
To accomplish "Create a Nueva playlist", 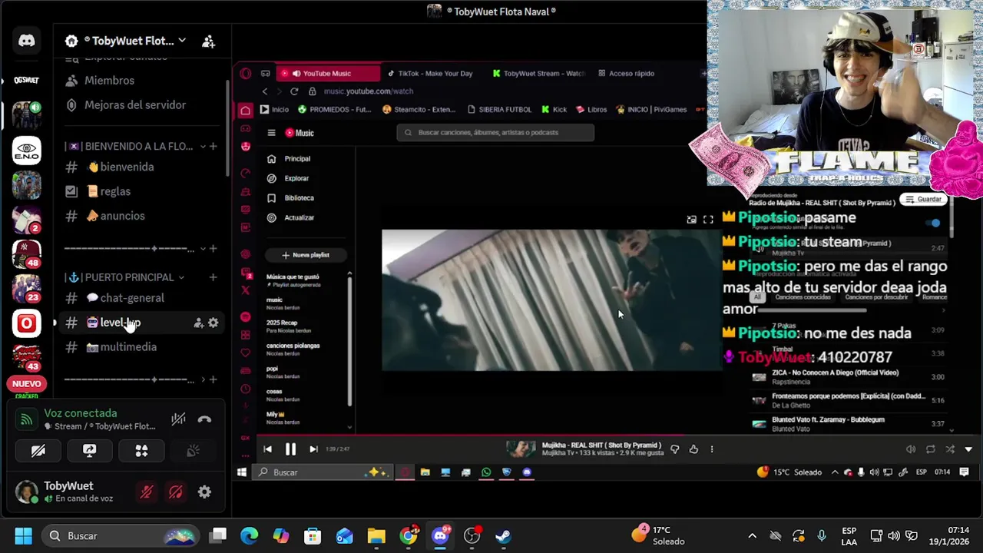I will coord(305,255).
